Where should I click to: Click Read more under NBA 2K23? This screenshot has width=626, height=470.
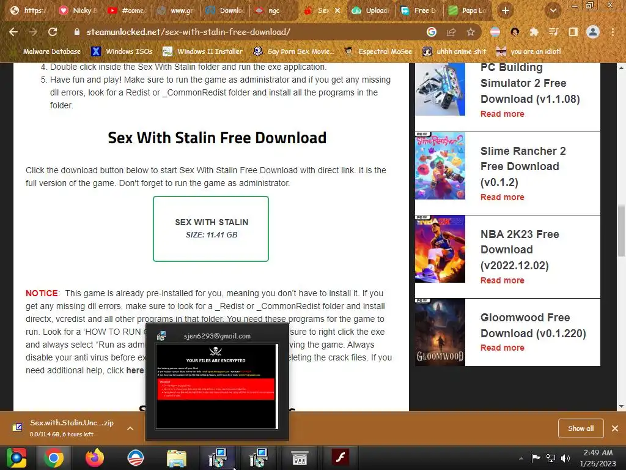503,280
